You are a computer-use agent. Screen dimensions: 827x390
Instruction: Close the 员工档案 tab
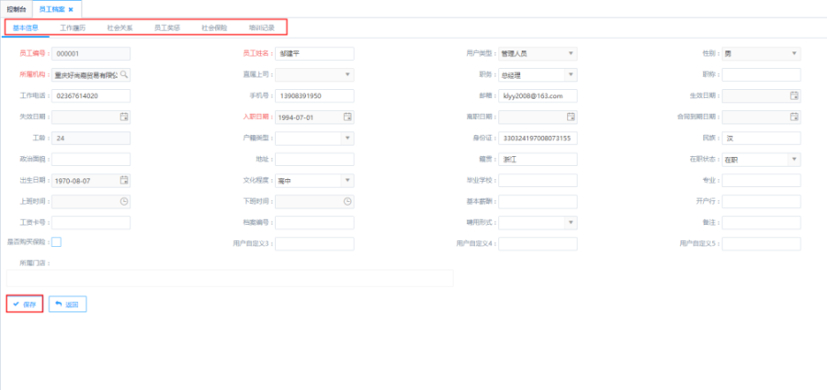point(71,9)
